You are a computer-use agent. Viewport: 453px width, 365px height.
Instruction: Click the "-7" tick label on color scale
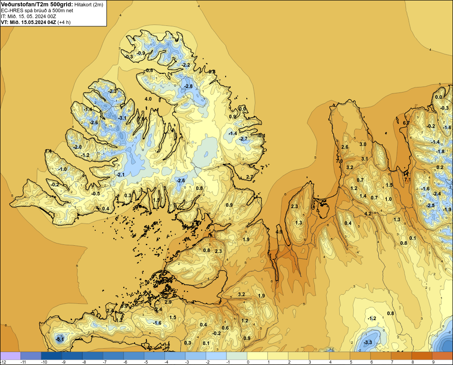(x=105, y=362)
